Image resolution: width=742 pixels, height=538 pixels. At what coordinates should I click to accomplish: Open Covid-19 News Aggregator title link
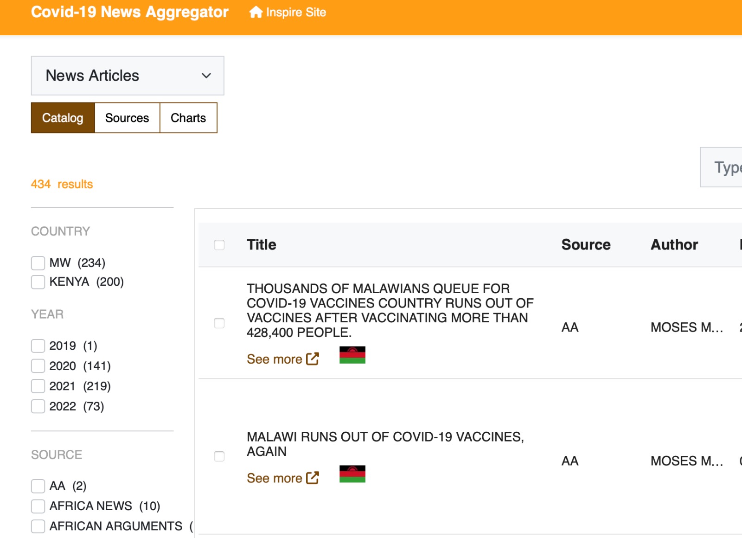(130, 12)
